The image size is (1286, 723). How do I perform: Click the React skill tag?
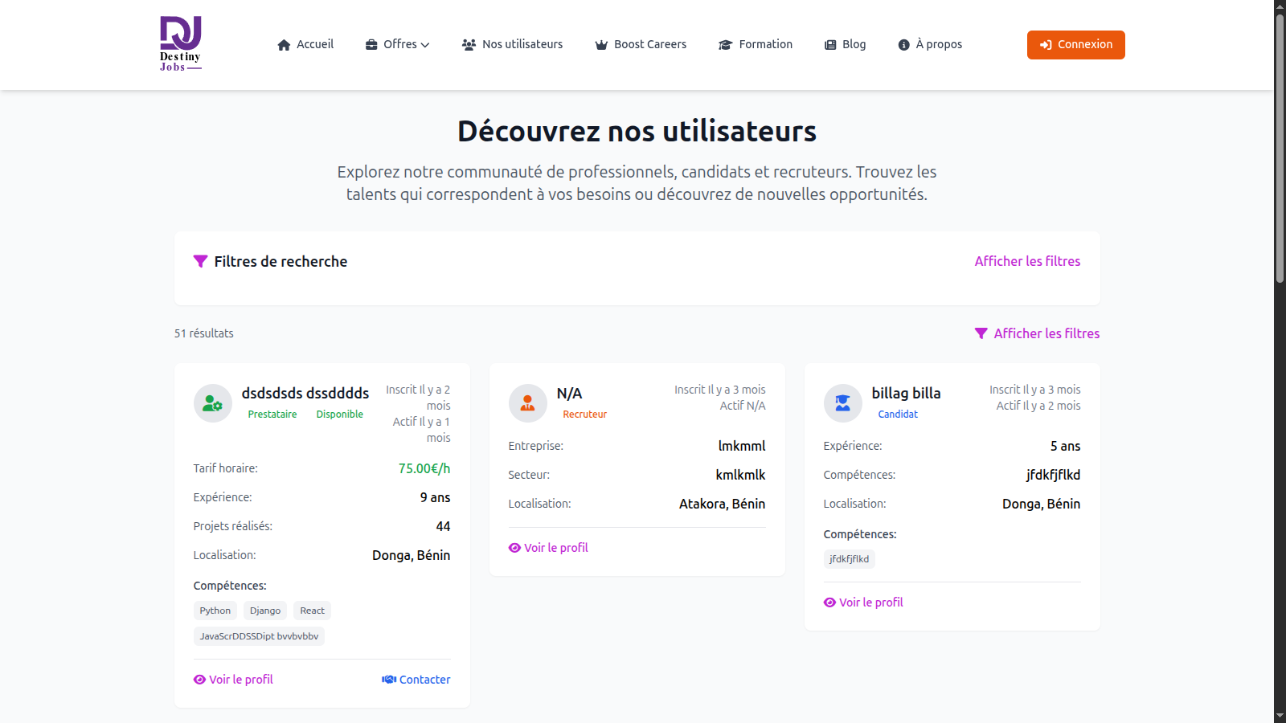[313, 611]
